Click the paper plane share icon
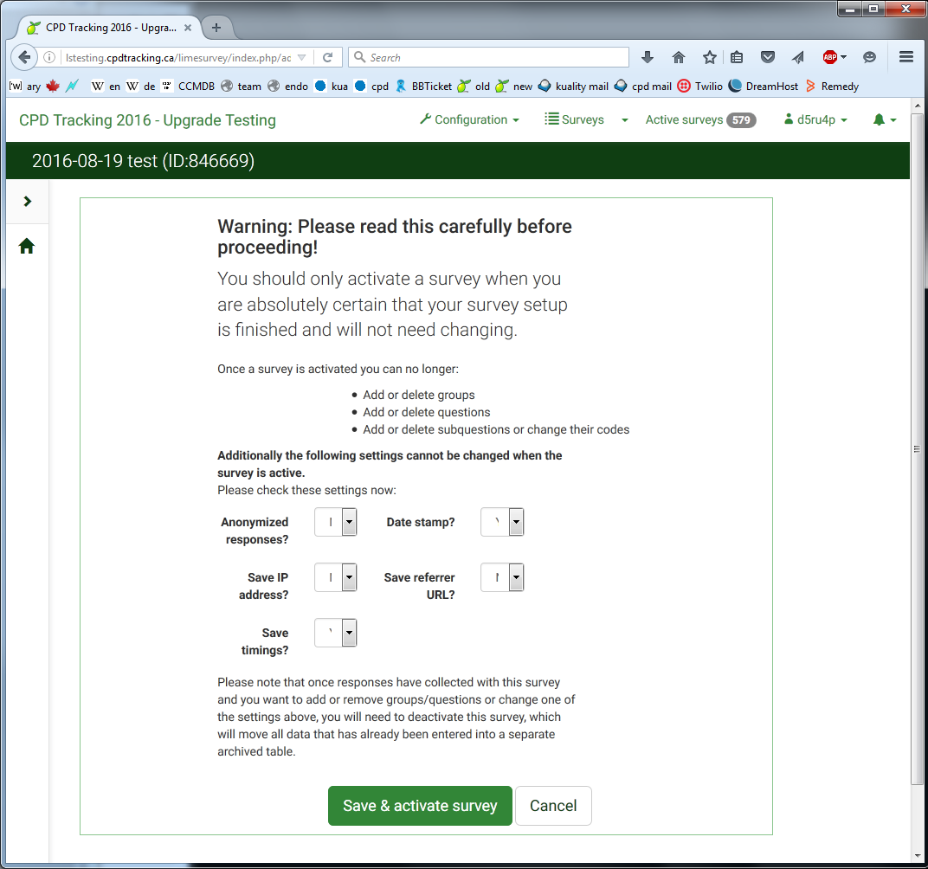 tap(798, 57)
